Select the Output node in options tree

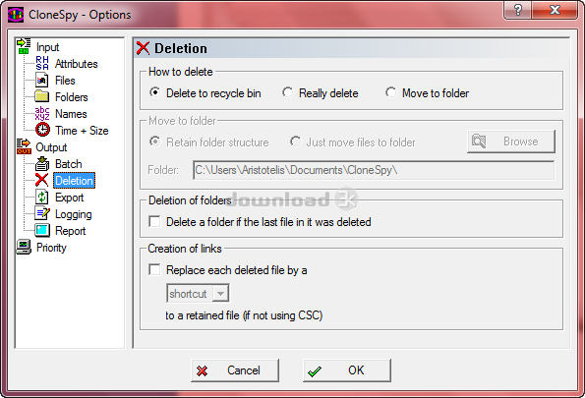click(x=51, y=147)
